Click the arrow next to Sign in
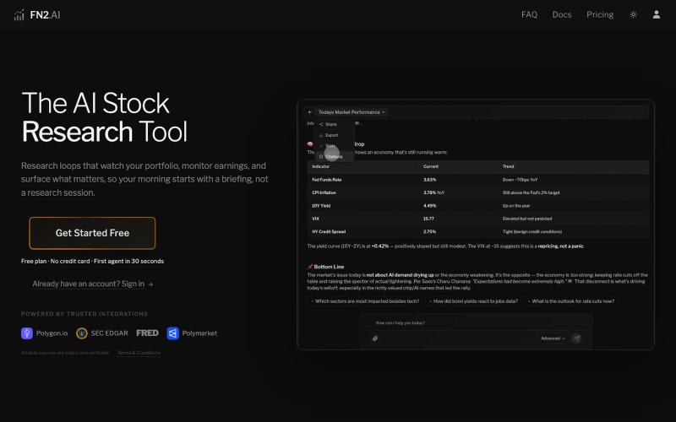The height and width of the screenshot is (422, 676). 150,284
